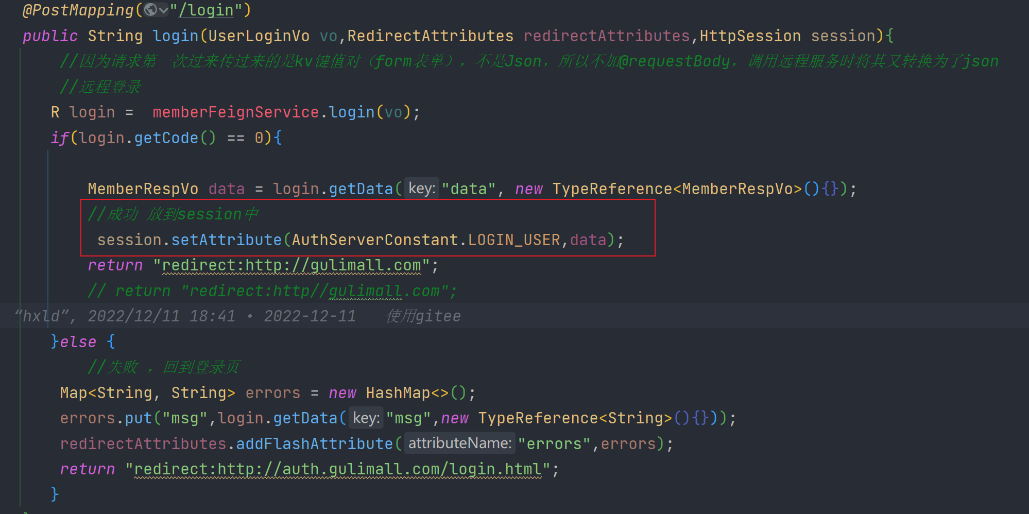Click the comment about 远程登录

(100, 87)
